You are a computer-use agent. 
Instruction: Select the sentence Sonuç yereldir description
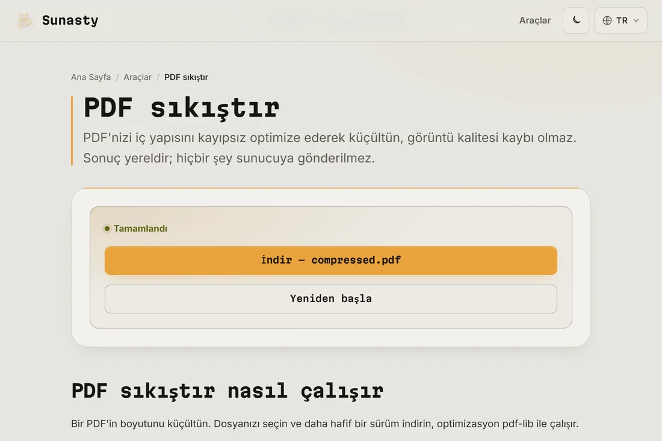(229, 158)
